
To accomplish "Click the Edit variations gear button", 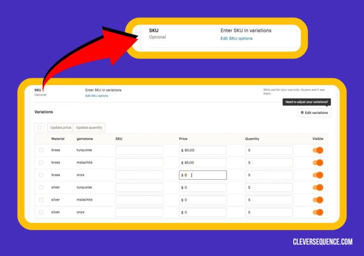I will pos(314,113).
